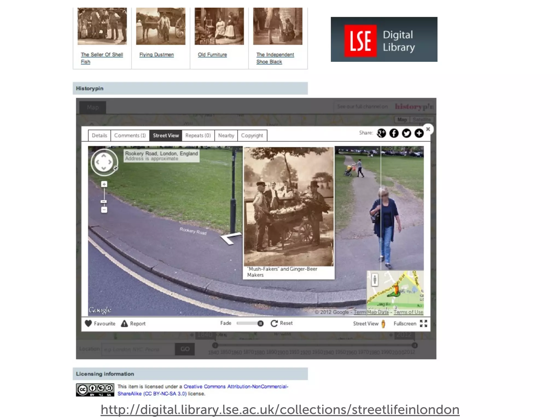Click the Reset circular arrow icon
This screenshot has height=420, width=560.
point(274,323)
